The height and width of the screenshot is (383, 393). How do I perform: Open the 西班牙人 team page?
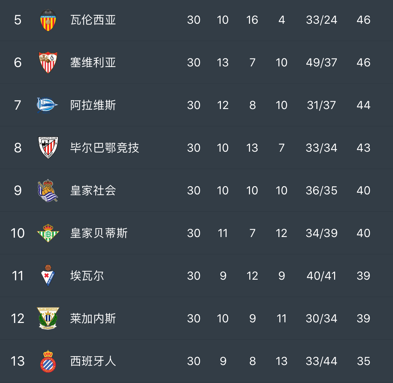(93, 361)
